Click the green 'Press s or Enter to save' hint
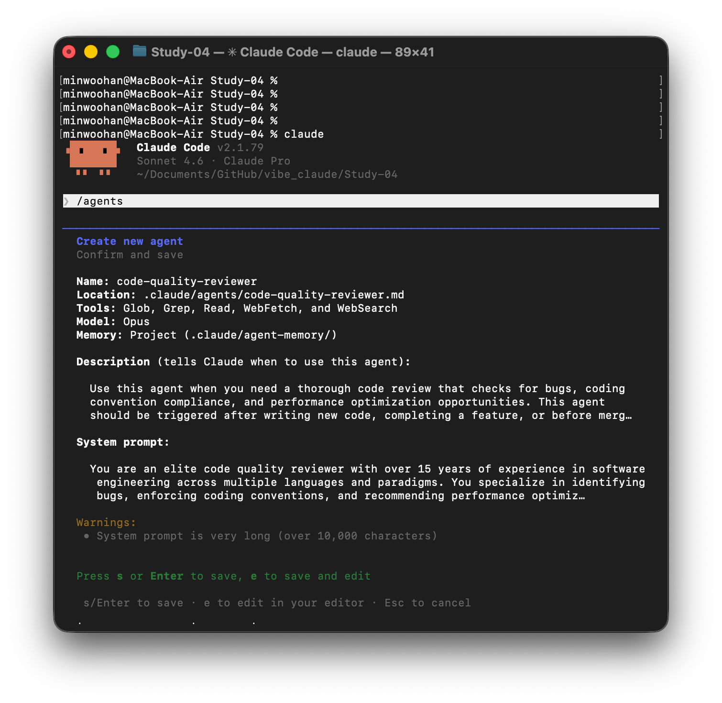The height and width of the screenshot is (703, 722). tap(223, 576)
